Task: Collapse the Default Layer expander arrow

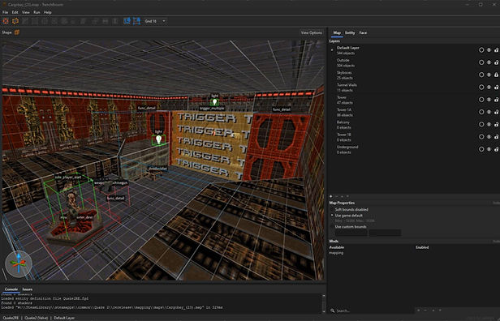Action: [x=332, y=50]
